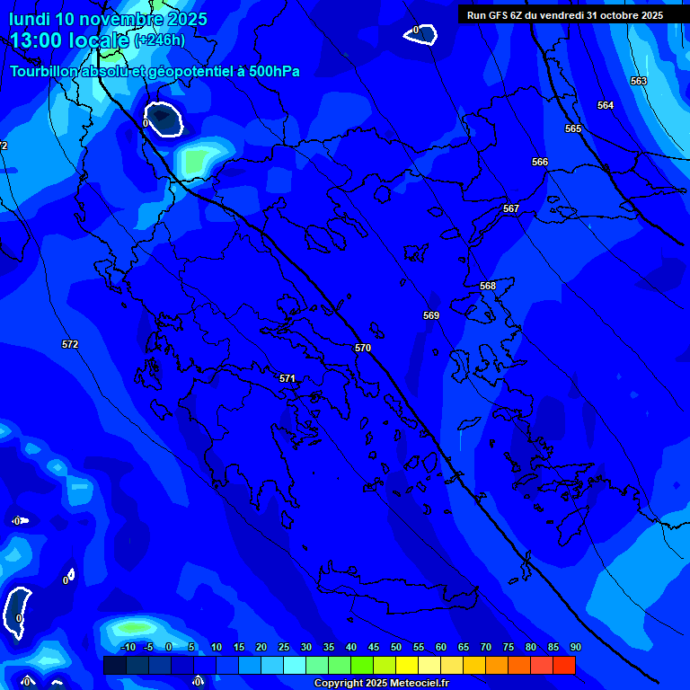Click the orange 70–75 legend swatch

(x=497, y=665)
